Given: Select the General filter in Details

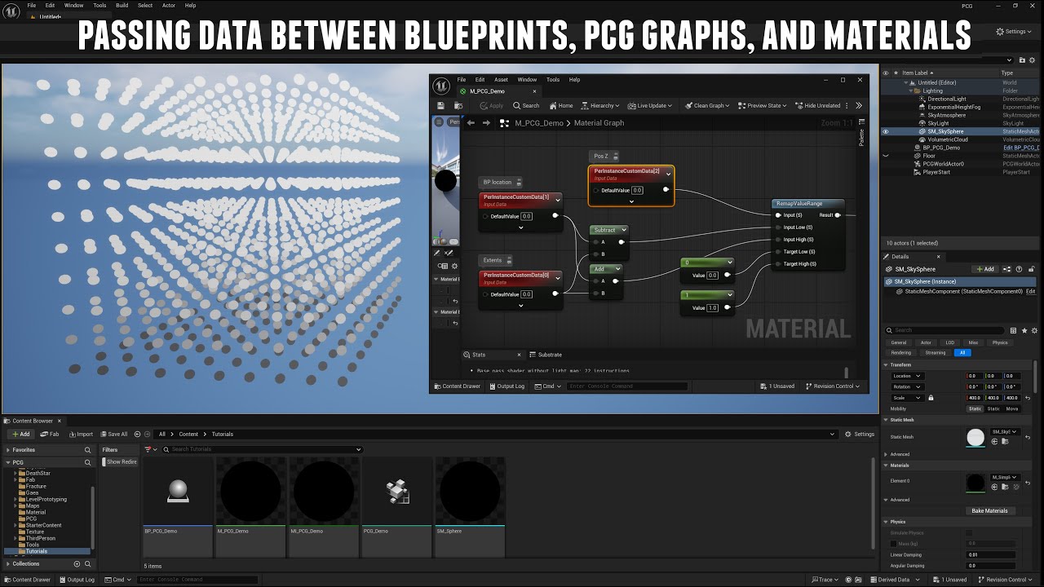Looking at the screenshot, I should click(x=899, y=342).
